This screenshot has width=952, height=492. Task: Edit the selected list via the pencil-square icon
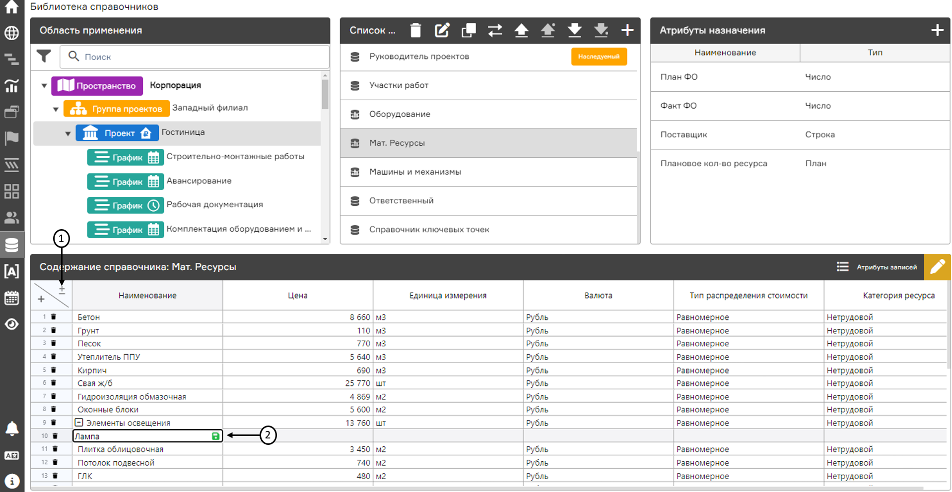click(x=442, y=30)
